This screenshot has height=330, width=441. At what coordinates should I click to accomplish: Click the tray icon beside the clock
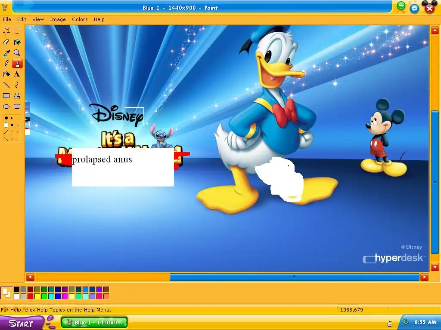tap(406, 321)
